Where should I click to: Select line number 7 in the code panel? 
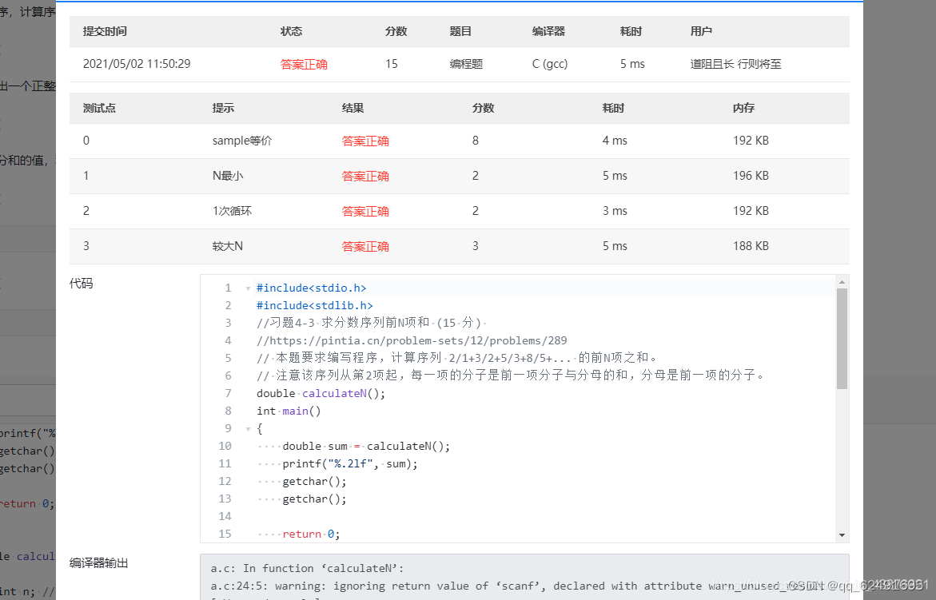[228, 393]
